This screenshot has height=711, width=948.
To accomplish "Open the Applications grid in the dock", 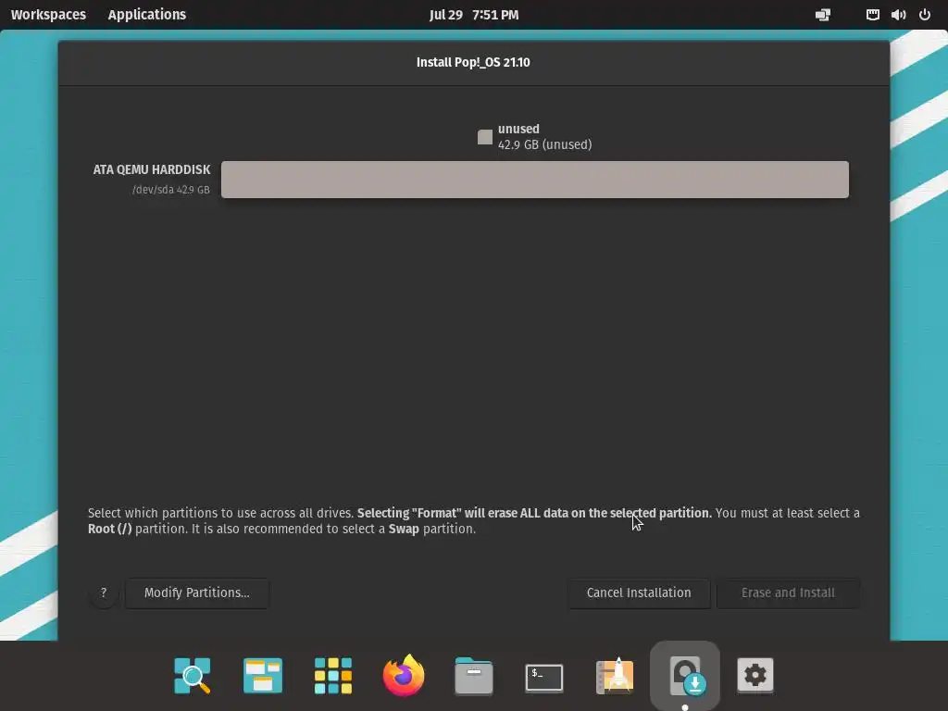I will click(333, 675).
